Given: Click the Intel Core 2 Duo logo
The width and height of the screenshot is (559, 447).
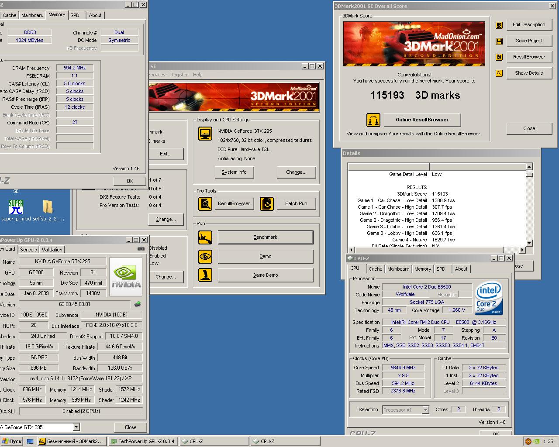Looking at the screenshot, I should (x=489, y=298).
